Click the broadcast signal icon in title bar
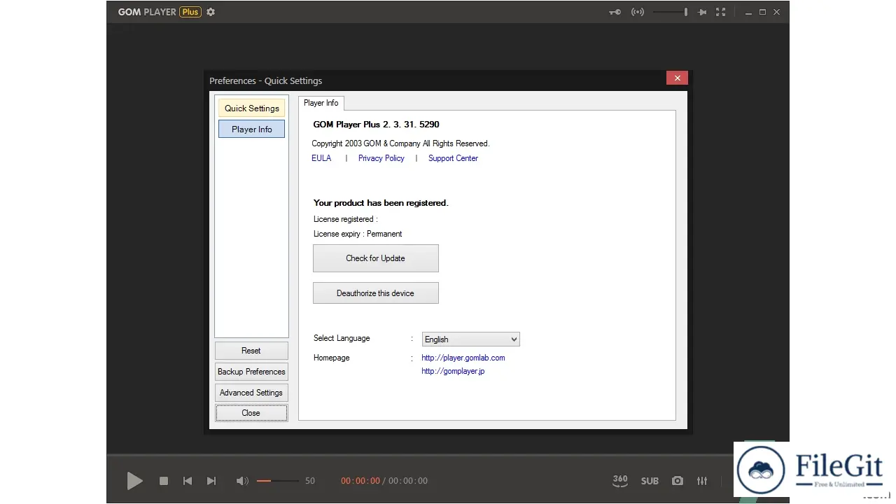896x504 pixels. (638, 12)
